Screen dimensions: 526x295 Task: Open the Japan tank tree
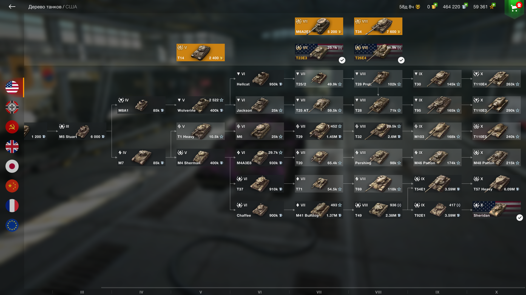(x=12, y=166)
